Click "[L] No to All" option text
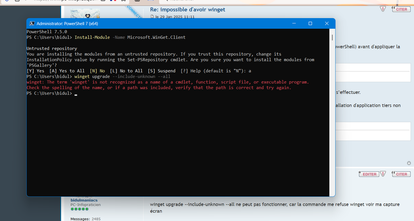The height and width of the screenshot is (221, 414). (x=126, y=71)
